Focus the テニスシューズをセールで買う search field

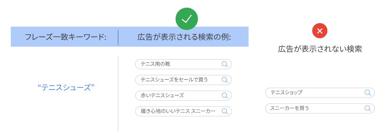[x=184, y=80]
